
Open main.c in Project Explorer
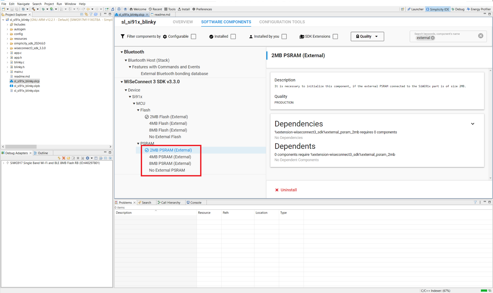(x=18, y=72)
